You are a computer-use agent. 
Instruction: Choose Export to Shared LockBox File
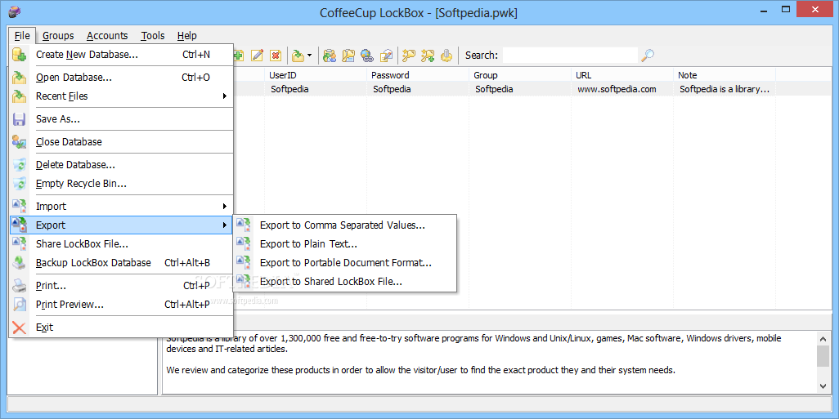tap(345, 282)
